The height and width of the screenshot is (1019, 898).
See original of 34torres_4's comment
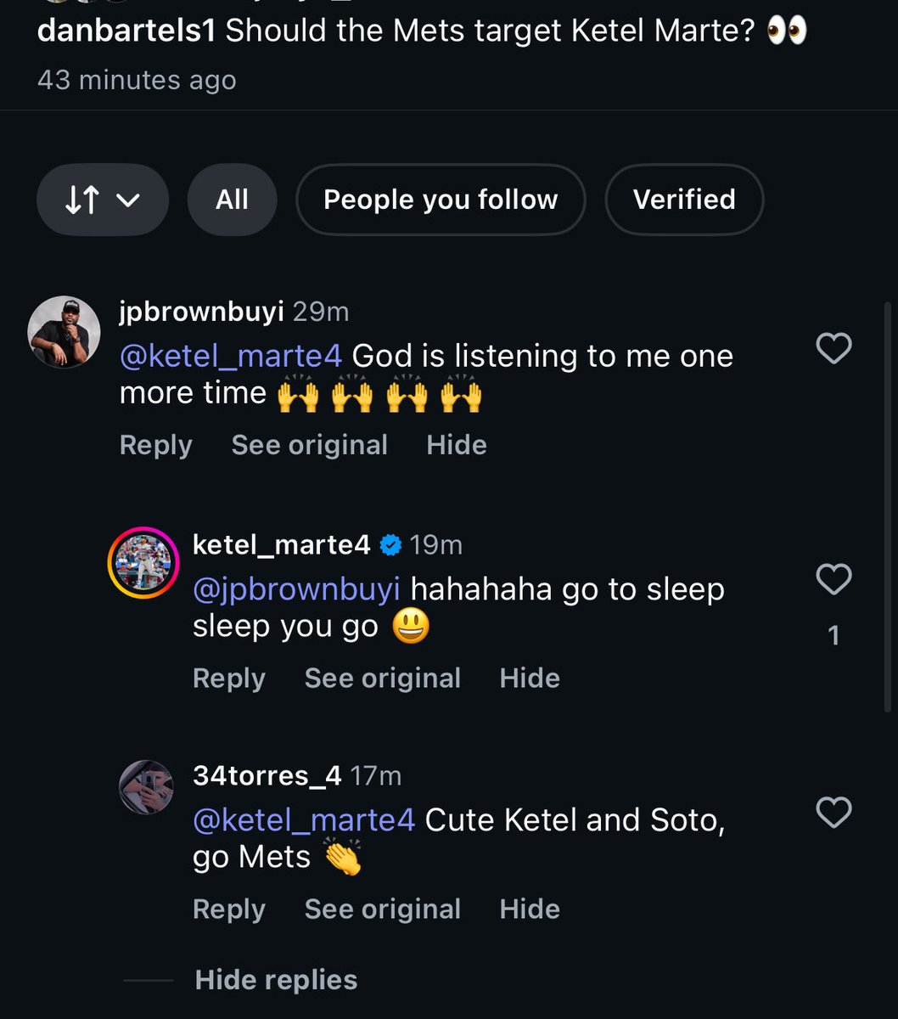(382, 909)
